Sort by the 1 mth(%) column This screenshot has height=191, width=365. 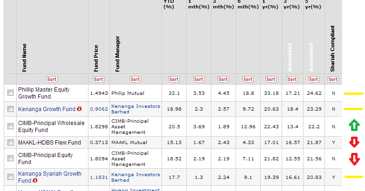click(x=198, y=79)
